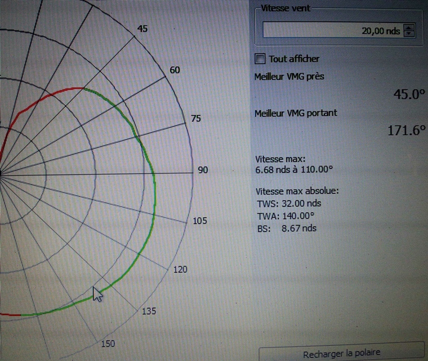The width and height of the screenshot is (428, 361).
Task: Click the BS: 8.67 nds line
Action: click(287, 228)
